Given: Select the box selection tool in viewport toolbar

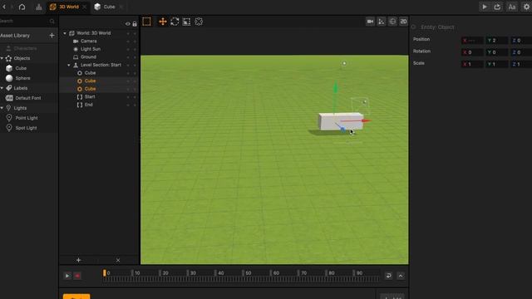Looking at the screenshot, I should pyautogui.click(x=146, y=22).
